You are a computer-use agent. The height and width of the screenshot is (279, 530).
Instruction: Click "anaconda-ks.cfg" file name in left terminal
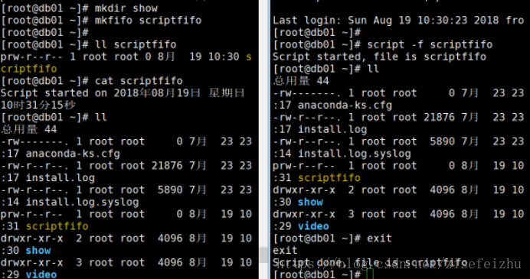point(73,154)
